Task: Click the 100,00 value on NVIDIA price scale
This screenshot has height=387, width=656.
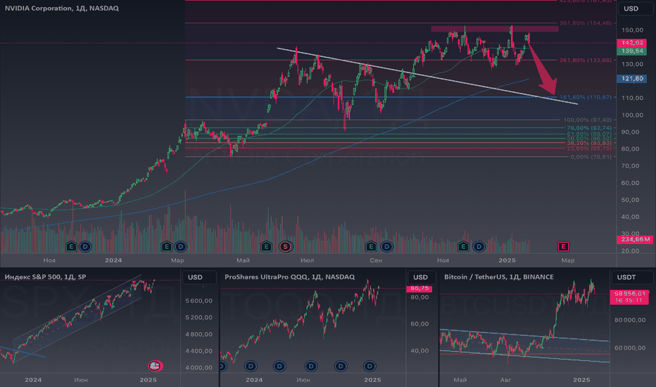Action: pos(632,115)
